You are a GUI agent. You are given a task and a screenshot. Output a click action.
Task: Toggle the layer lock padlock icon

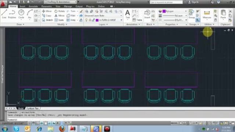click(x=93, y=20)
